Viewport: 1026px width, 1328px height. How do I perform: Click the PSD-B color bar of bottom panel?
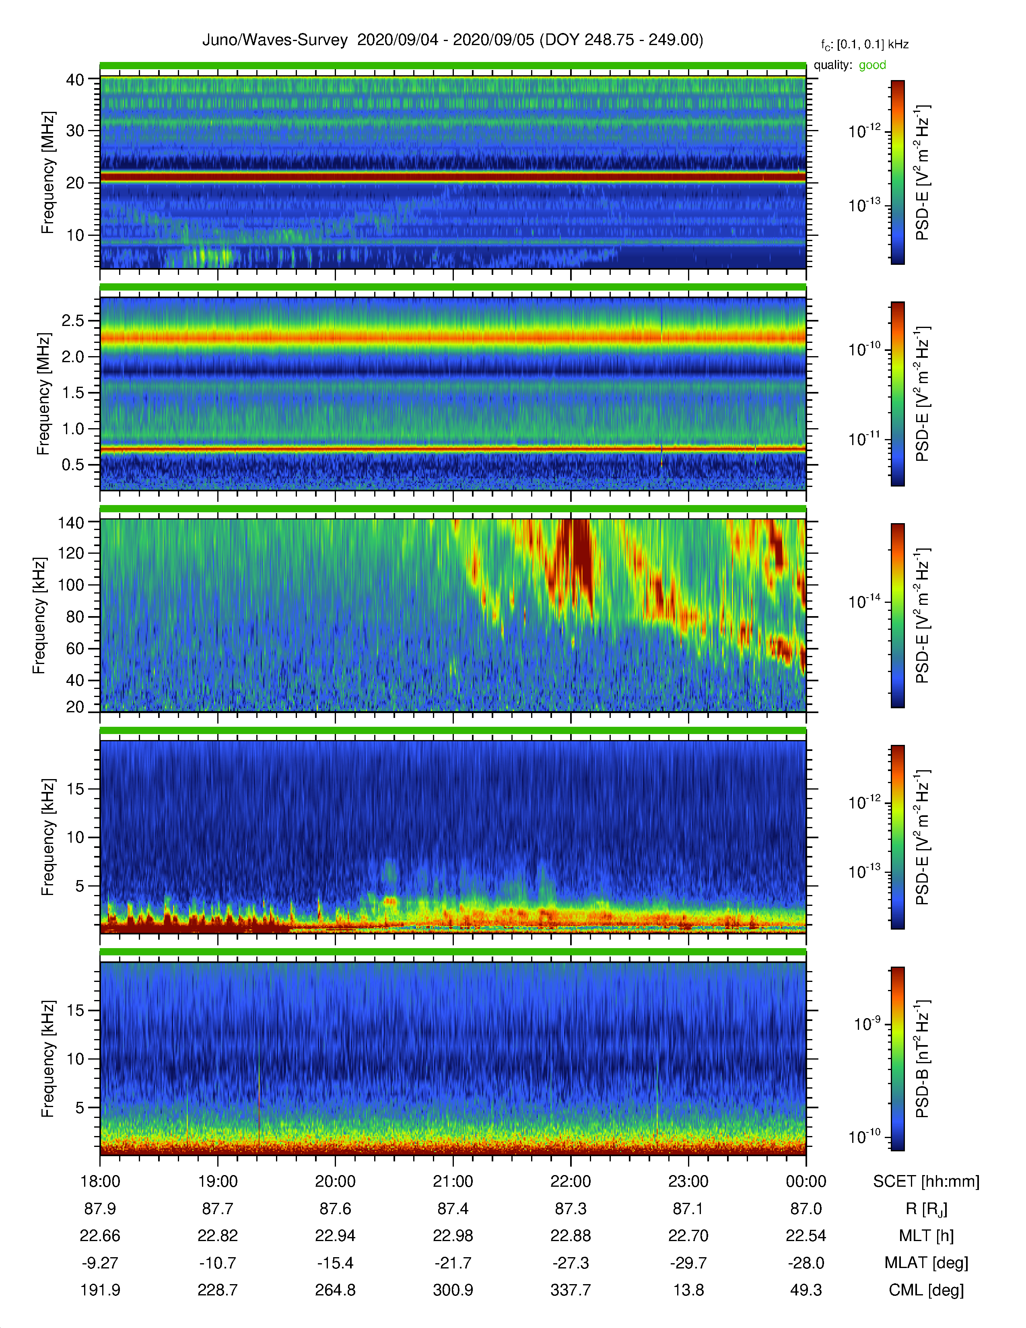(x=897, y=1059)
